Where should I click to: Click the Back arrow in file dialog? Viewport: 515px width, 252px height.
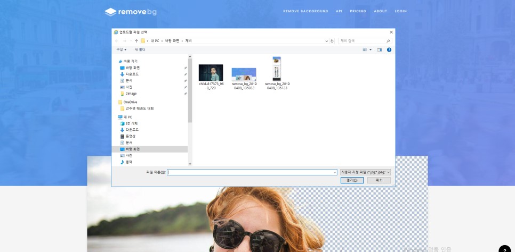click(117, 41)
